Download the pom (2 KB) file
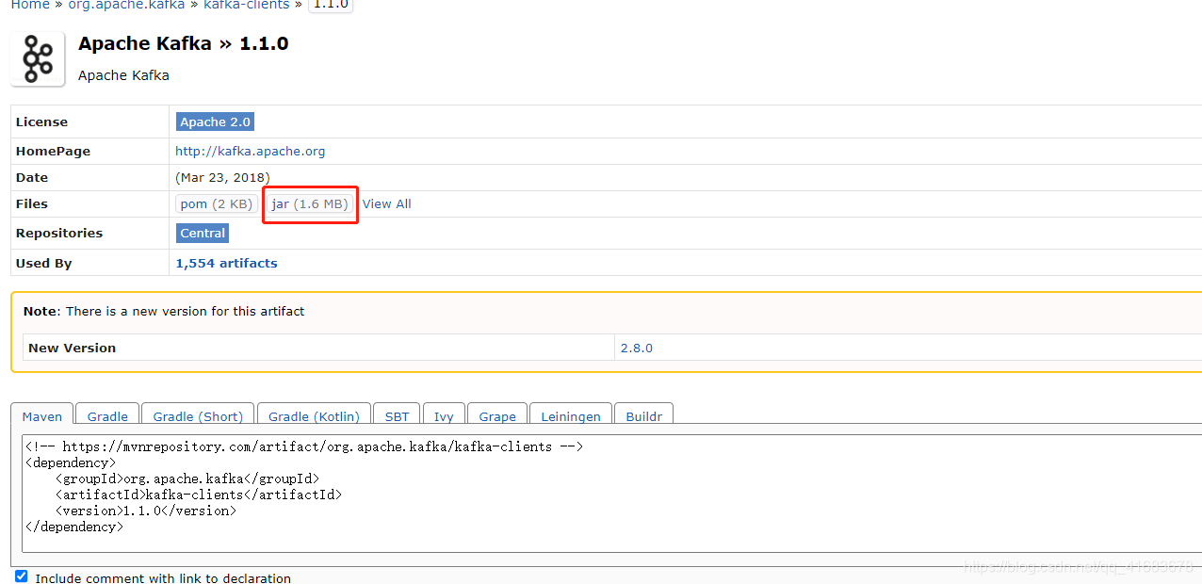The width and height of the screenshot is (1202, 584). 216,203
